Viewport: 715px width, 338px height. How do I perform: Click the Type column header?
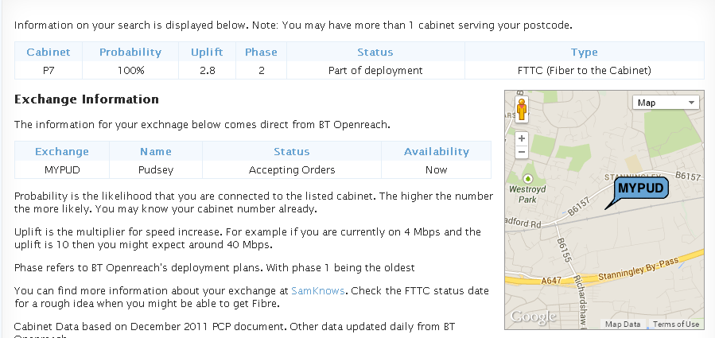coord(584,52)
